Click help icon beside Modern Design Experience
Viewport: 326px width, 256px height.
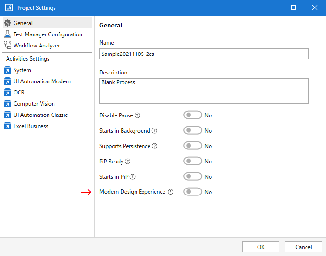point(170,192)
